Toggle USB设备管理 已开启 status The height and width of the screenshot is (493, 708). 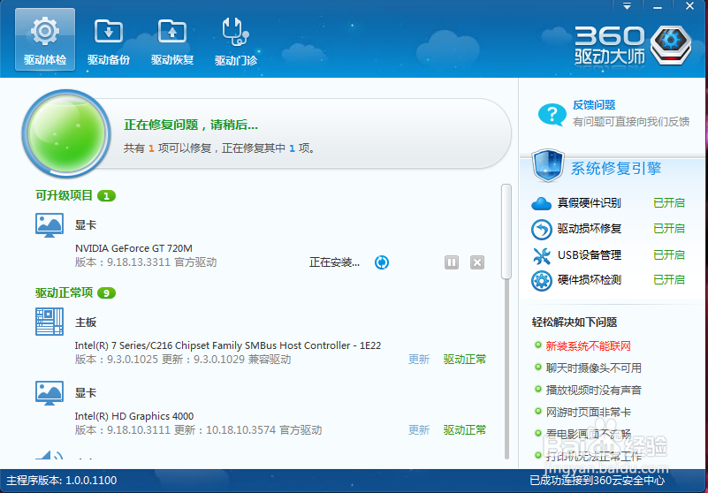pyautogui.click(x=669, y=254)
